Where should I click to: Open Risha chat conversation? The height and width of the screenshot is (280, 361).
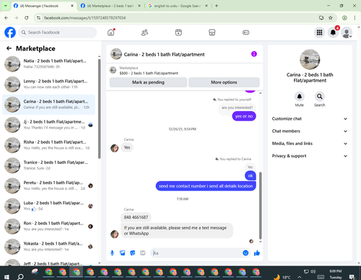(49, 145)
